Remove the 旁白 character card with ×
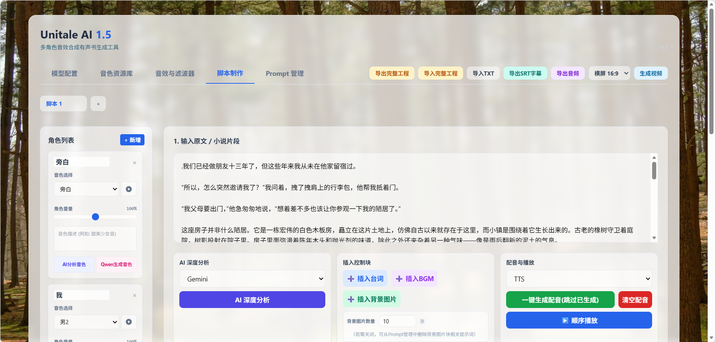715x342 pixels. click(134, 163)
